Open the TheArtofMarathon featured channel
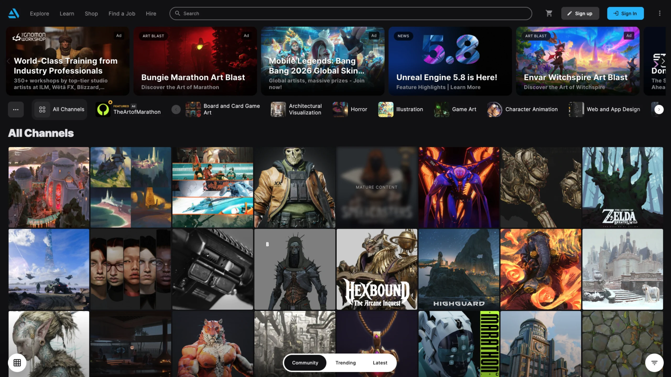This screenshot has width=671, height=377. coord(128,109)
